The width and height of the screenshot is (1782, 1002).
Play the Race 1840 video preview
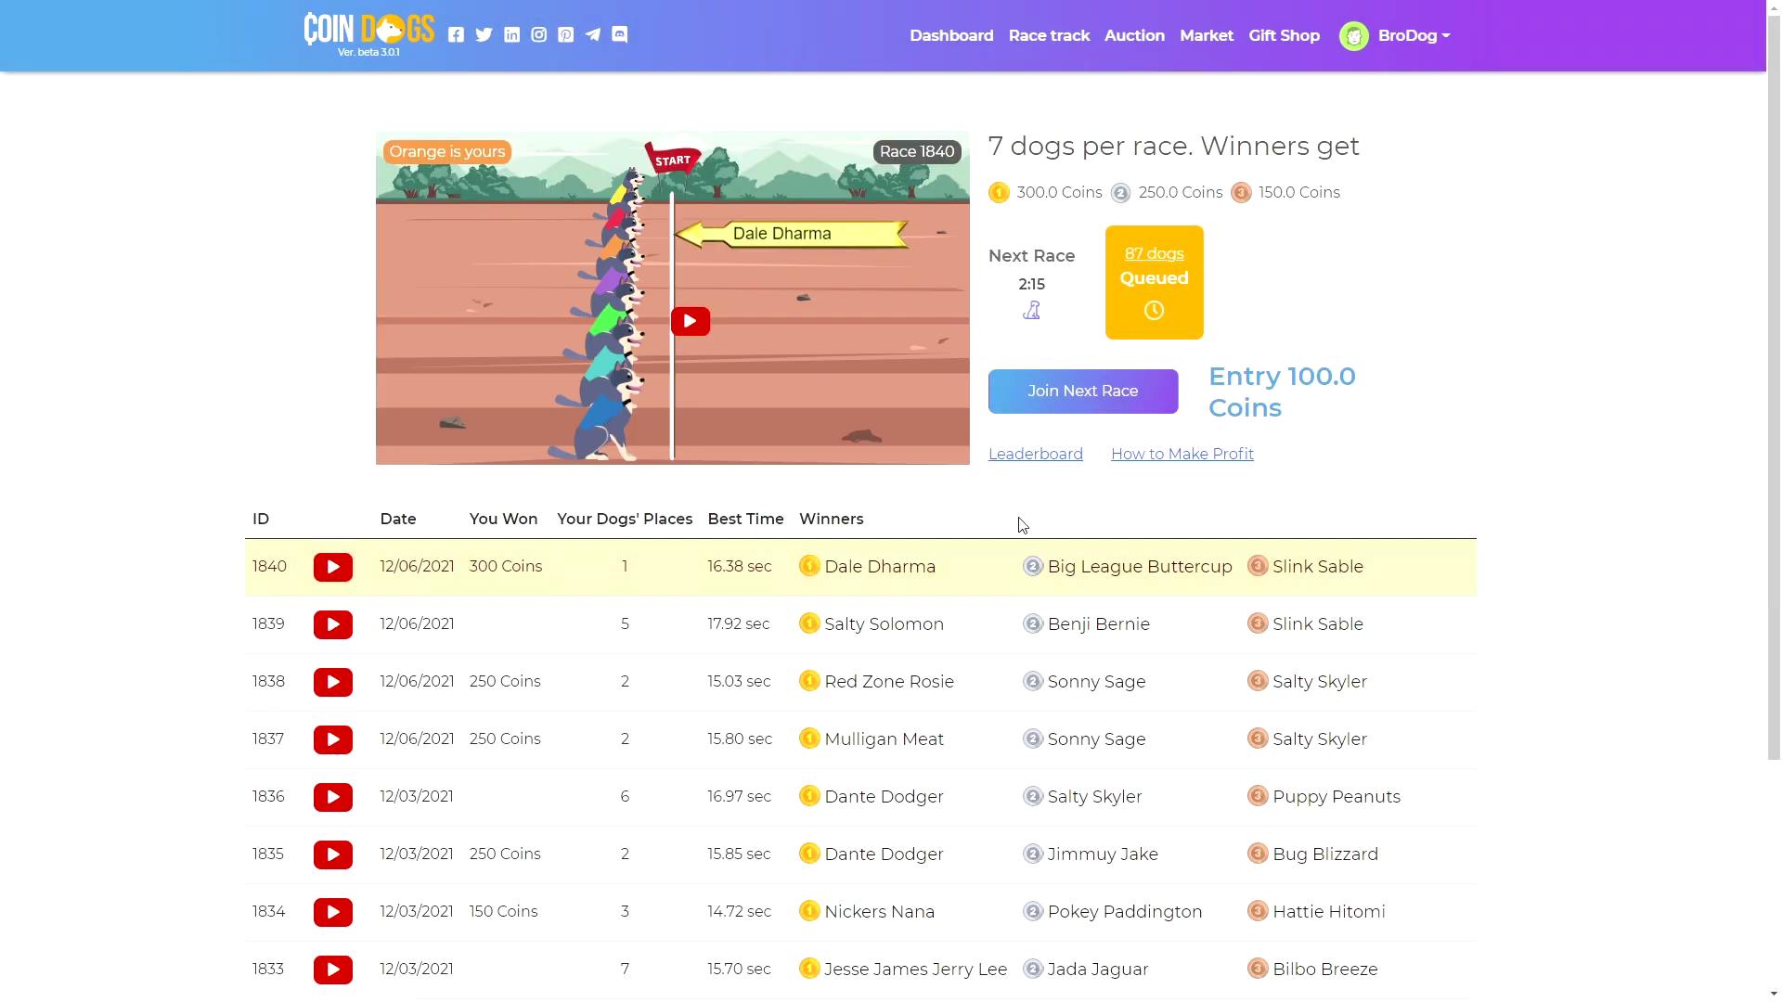coord(691,321)
